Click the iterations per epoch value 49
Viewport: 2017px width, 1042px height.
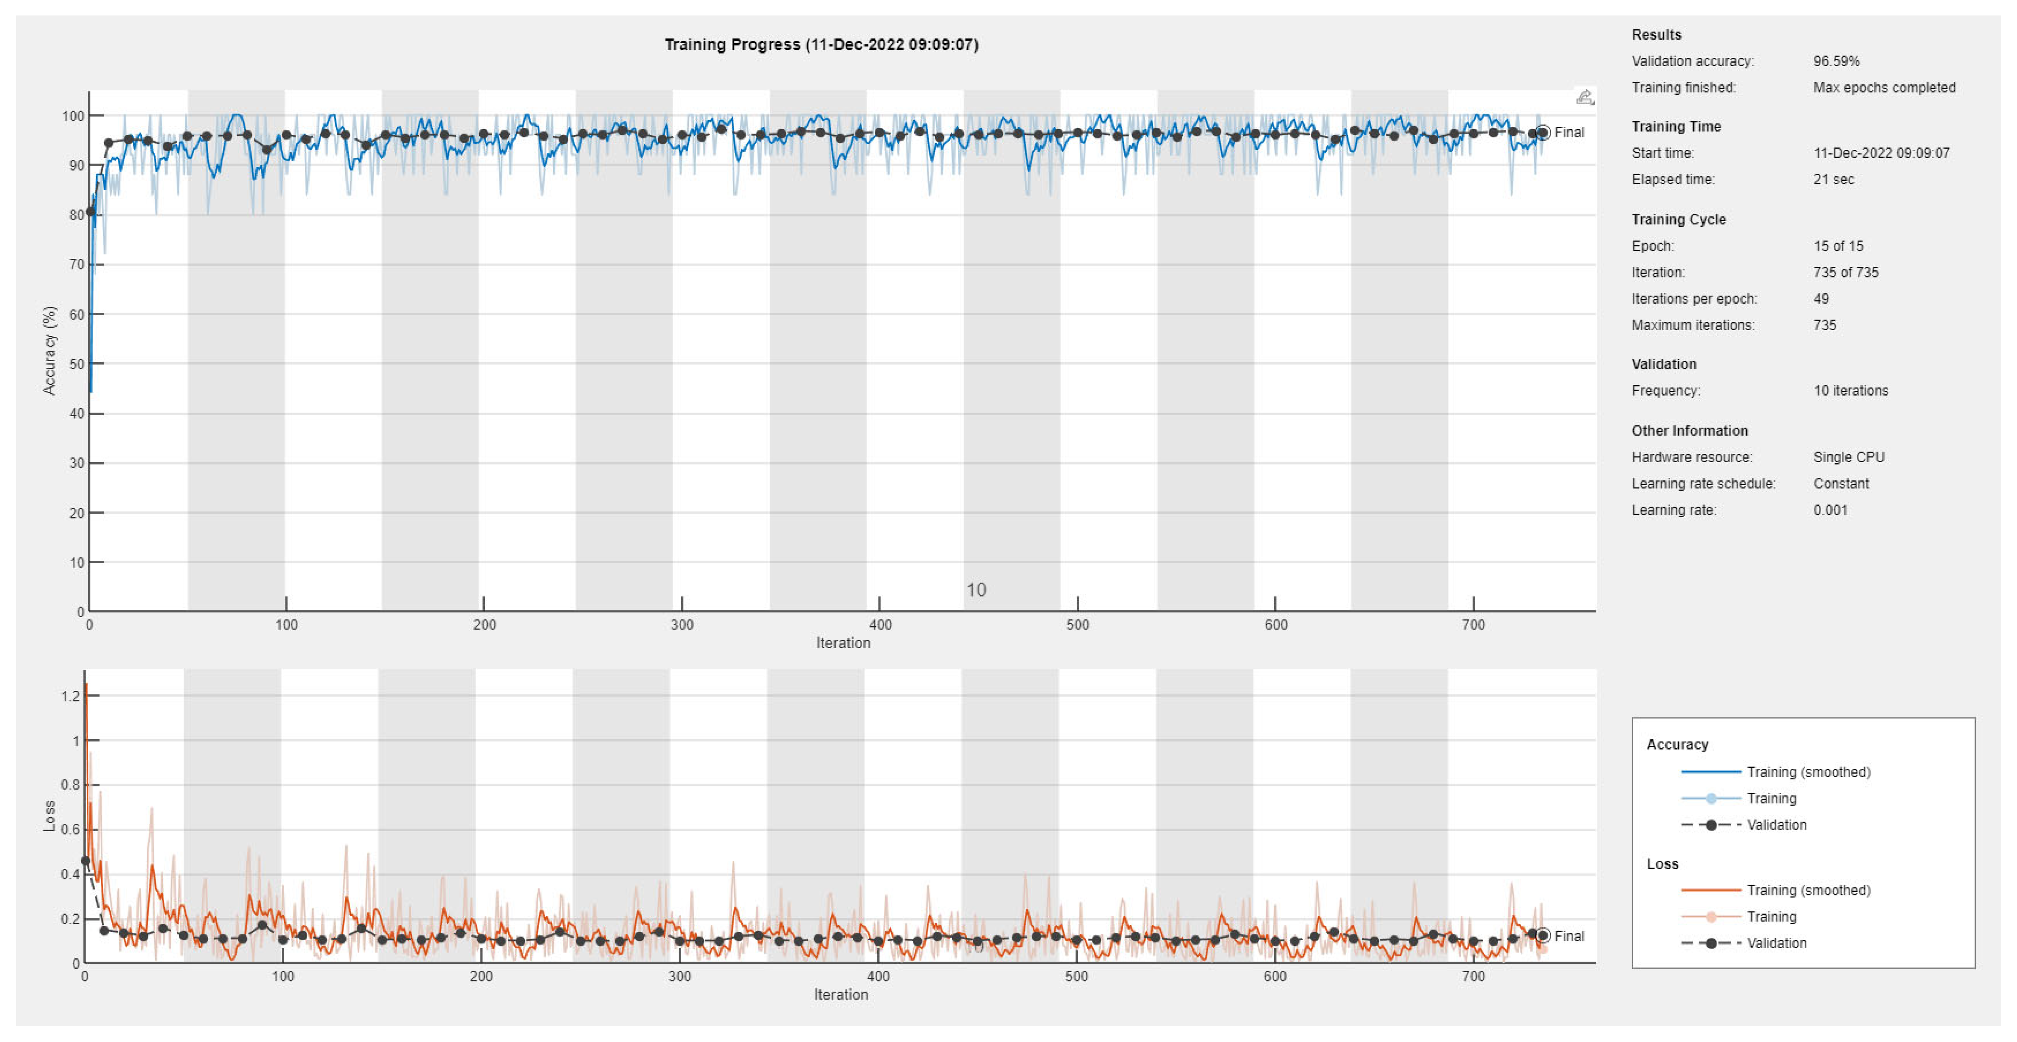[1820, 299]
